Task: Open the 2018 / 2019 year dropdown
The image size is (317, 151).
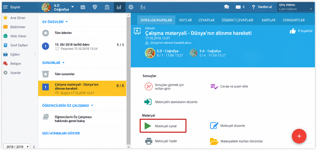Action: [x=17, y=147]
